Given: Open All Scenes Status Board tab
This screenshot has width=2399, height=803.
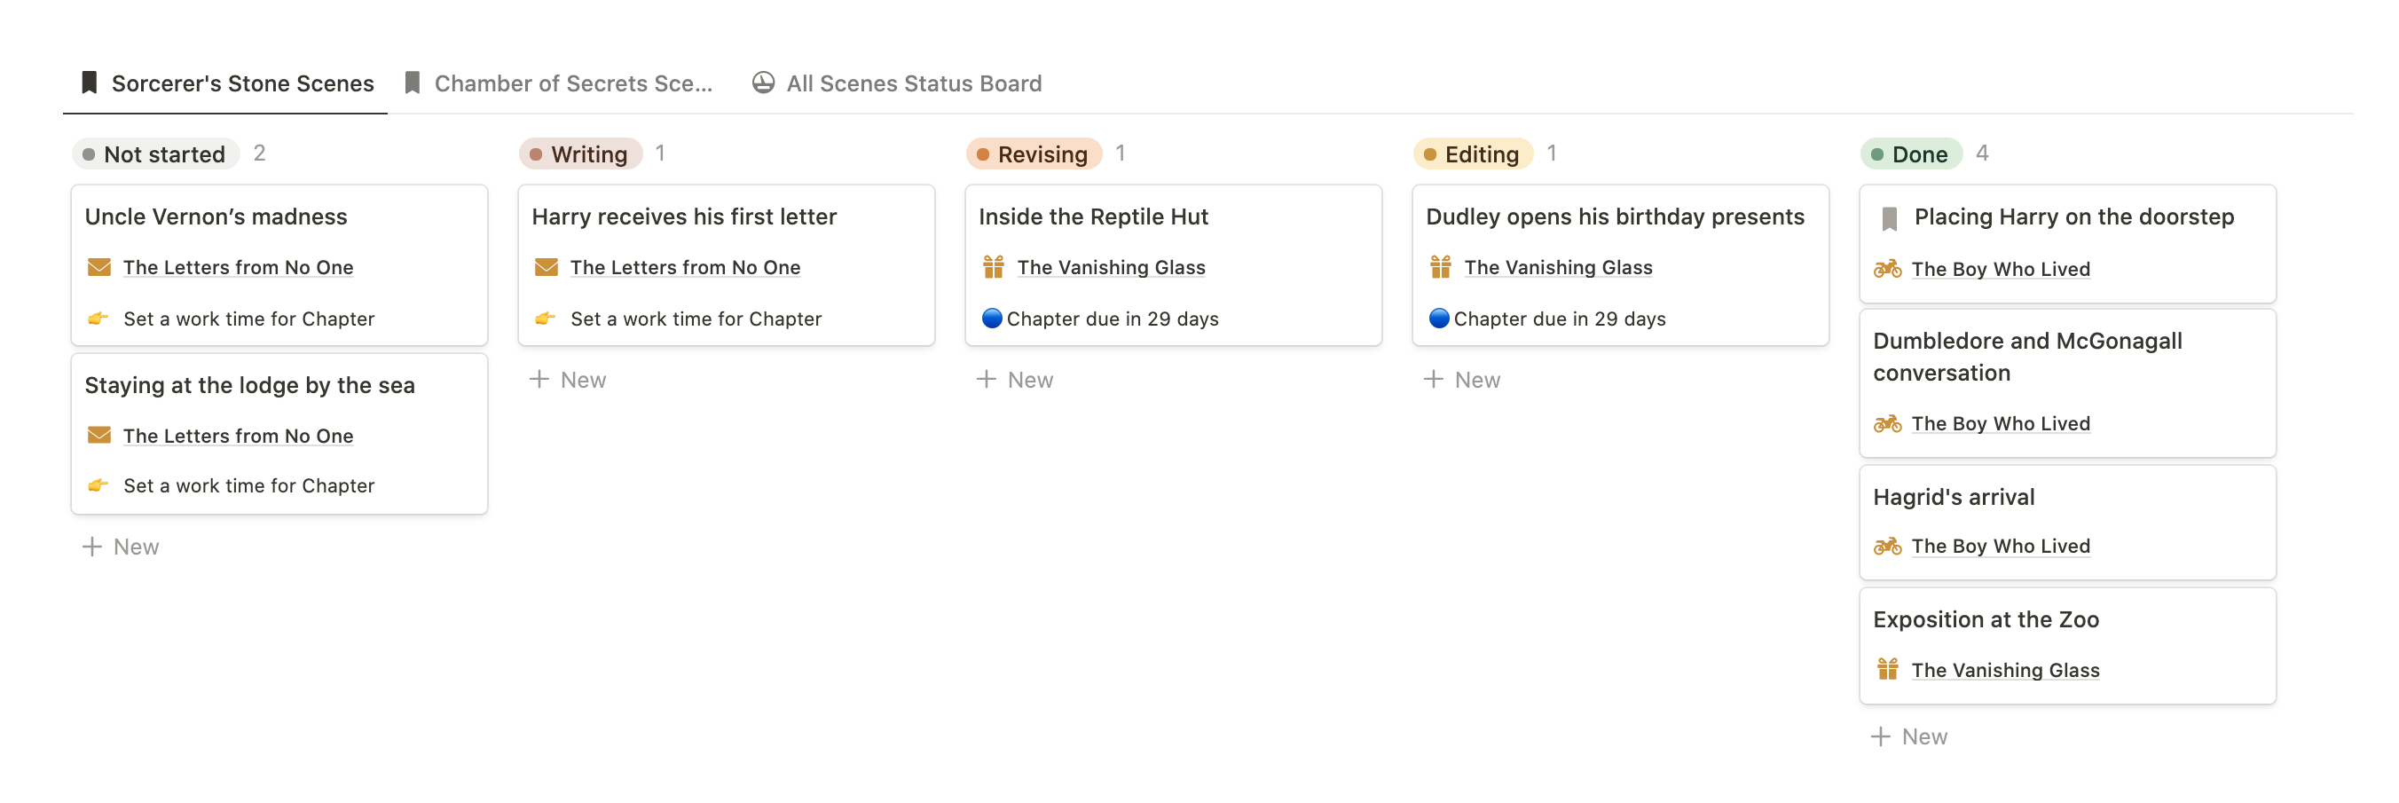Looking at the screenshot, I should pos(897,83).
